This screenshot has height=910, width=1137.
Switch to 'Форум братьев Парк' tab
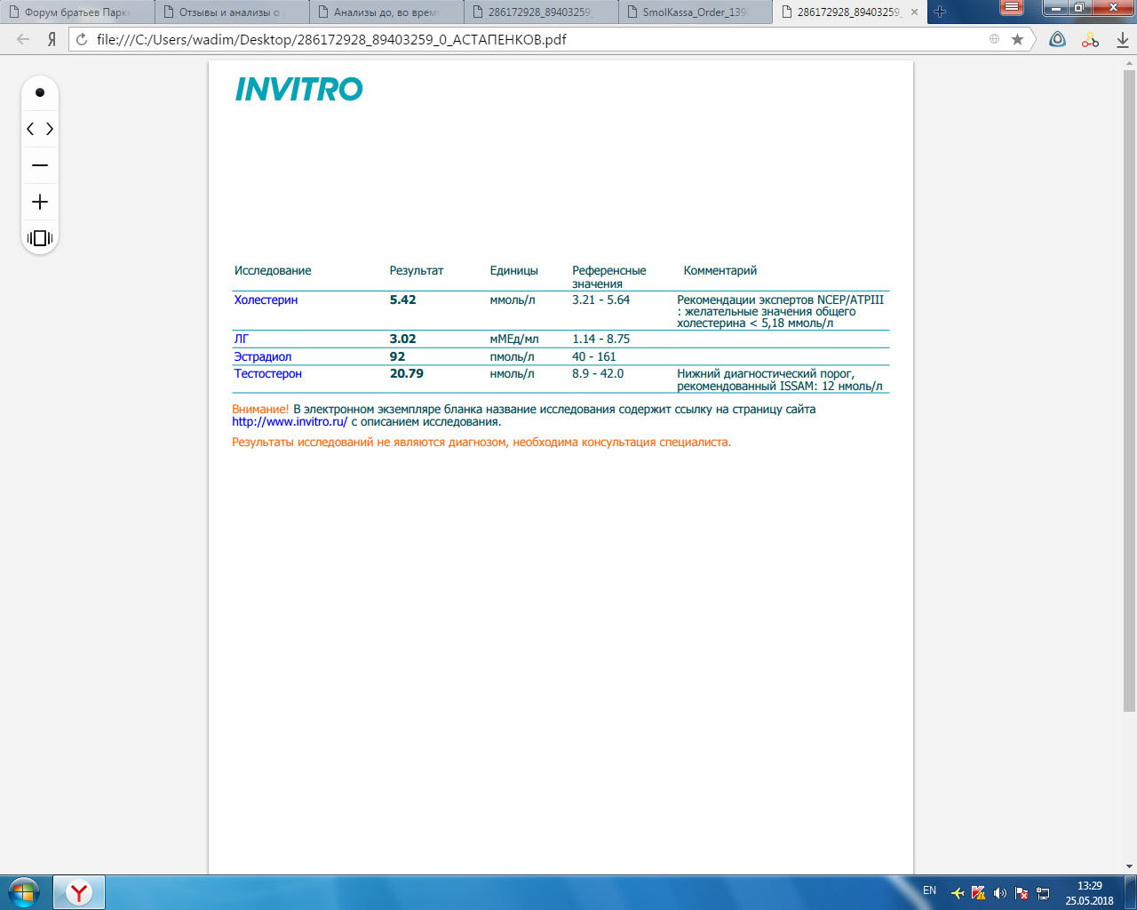77,12
